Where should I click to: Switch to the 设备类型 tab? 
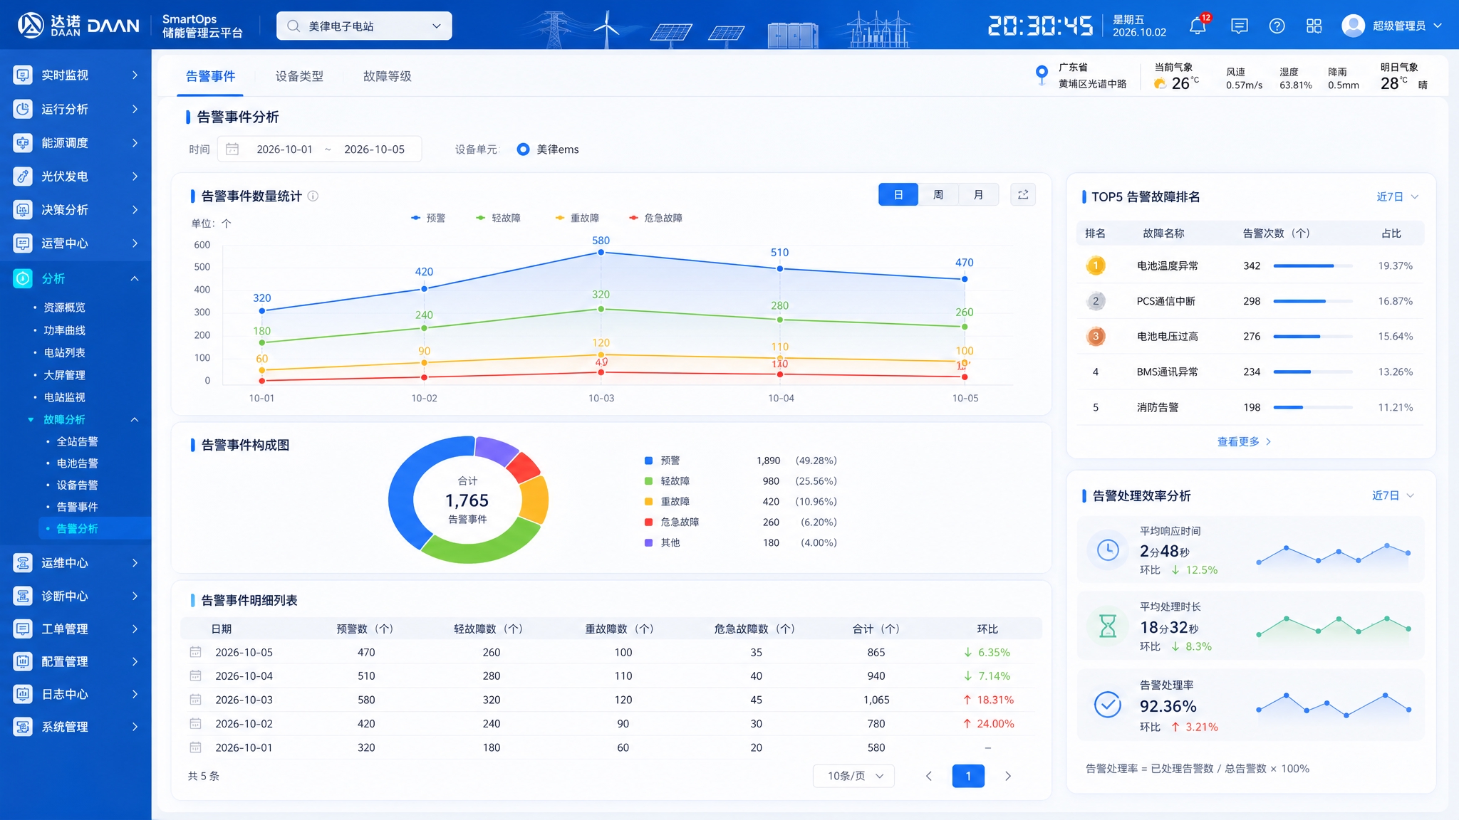point(299,76)
